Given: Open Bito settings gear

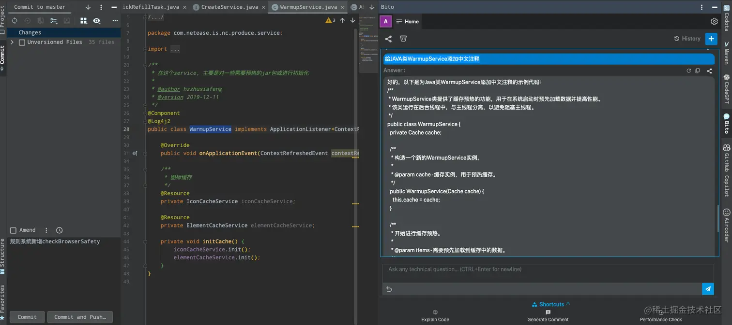Looking at the screenshot, I should click(714, 21).
